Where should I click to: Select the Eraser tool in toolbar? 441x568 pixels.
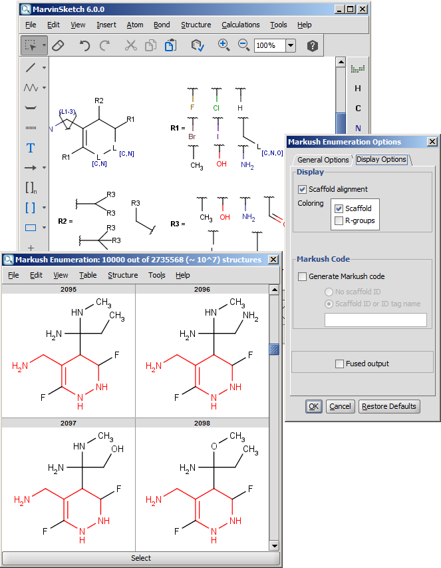tap(57, 45)
